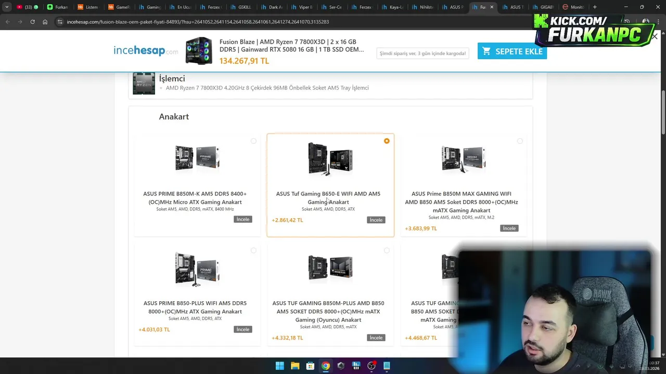Open the tab search dropdown arrow

coord(7,7)
